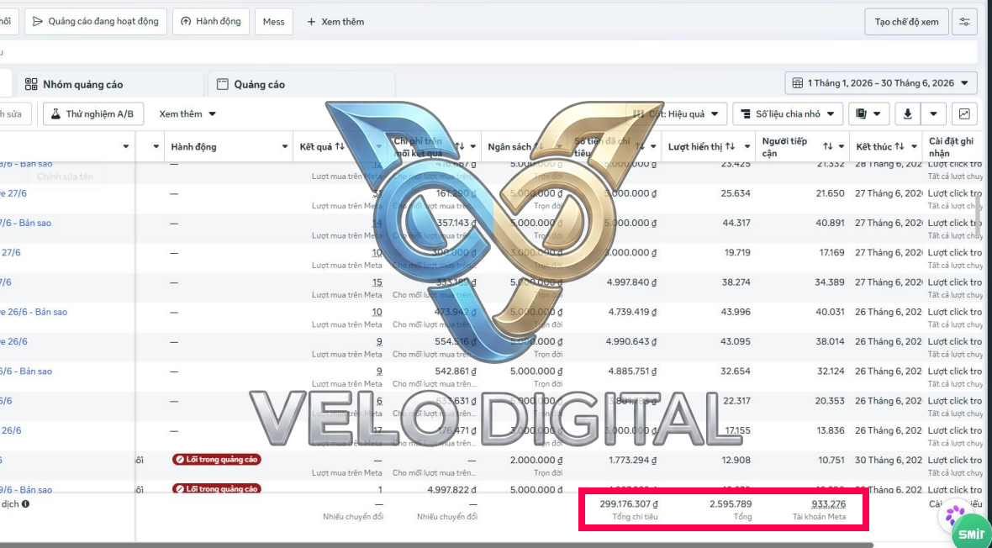The image size is (992, 548).
Task: Open 'Số liệu chia nhỏ' breakdown dropdown
Action: (x=788, y=114)
